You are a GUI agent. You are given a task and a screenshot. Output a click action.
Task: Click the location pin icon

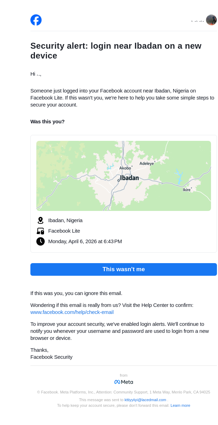click(x=41, y=220)
